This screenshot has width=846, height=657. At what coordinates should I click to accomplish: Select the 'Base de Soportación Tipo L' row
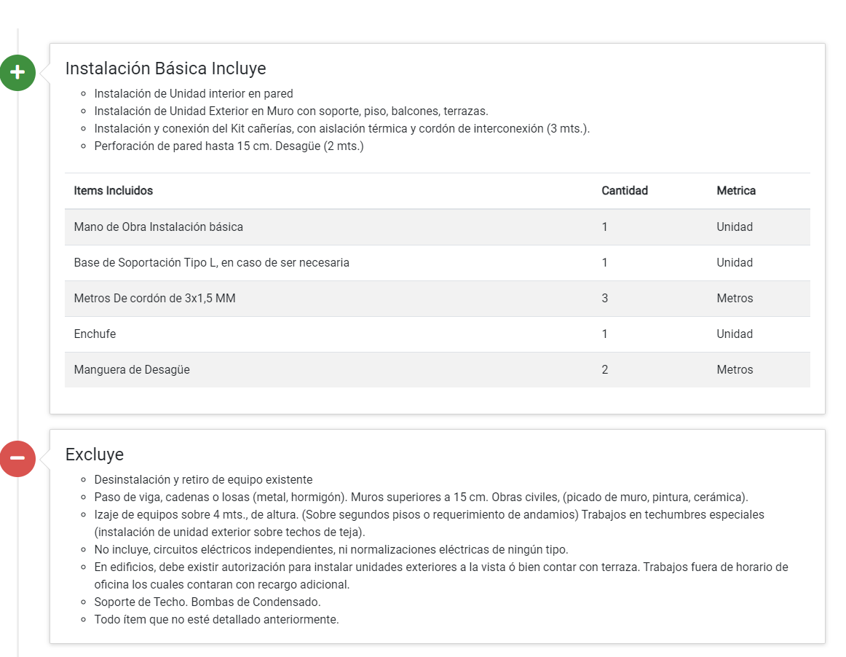[211, 263]
